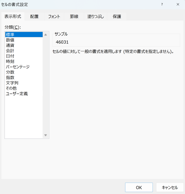This screenshot has width=185, height=194.
Task: Click the list scrollbar down arrow
Action: point(46,135)
